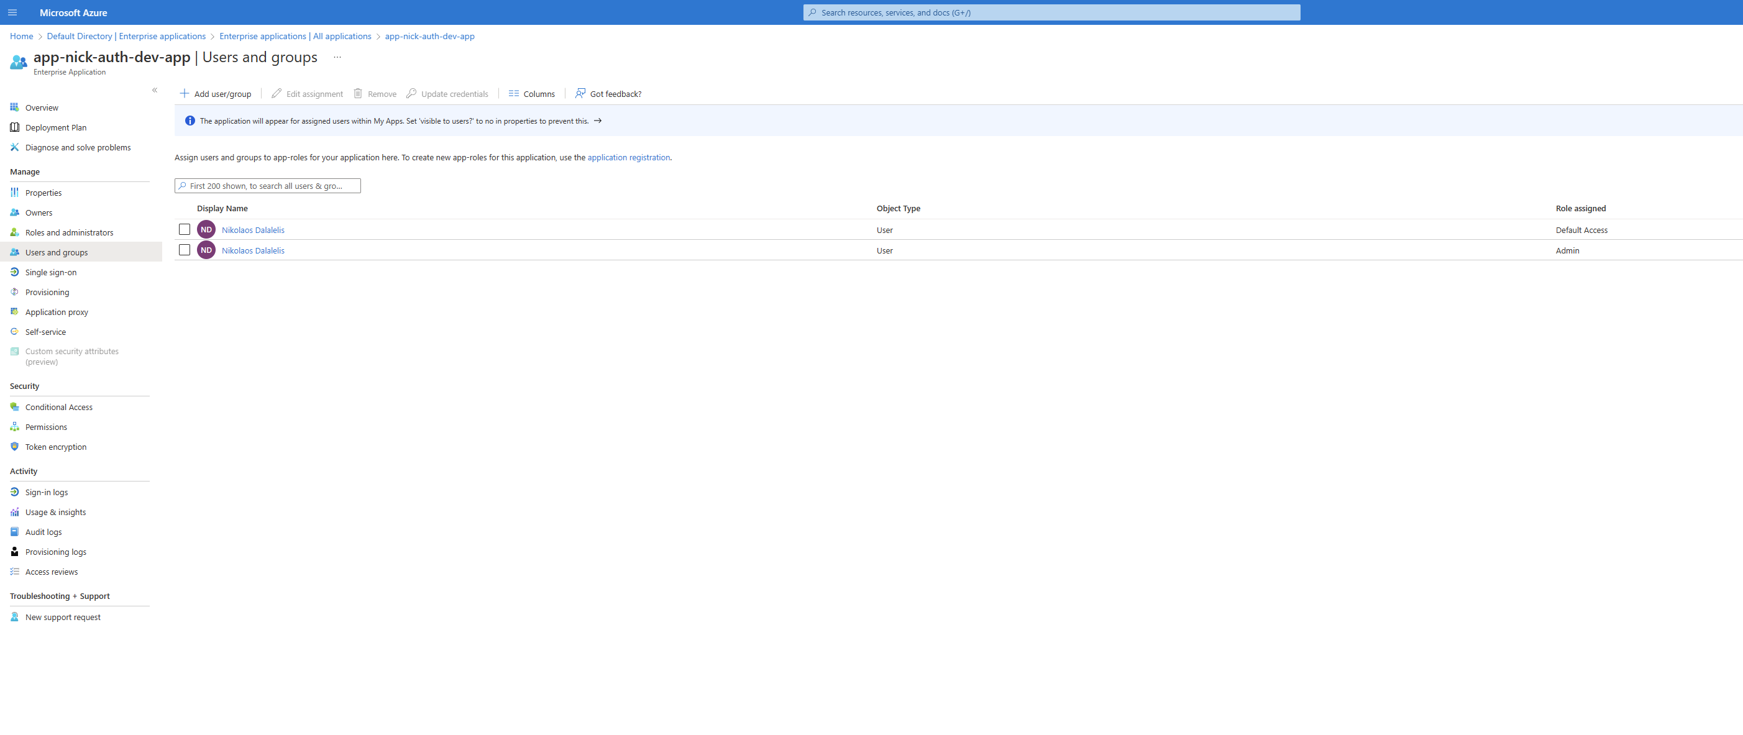The height and width of the screenshot is (735, 1743).
Task: Open the Usage & insights chart icon
Action: pyautogui.click(x=14, y=513)
